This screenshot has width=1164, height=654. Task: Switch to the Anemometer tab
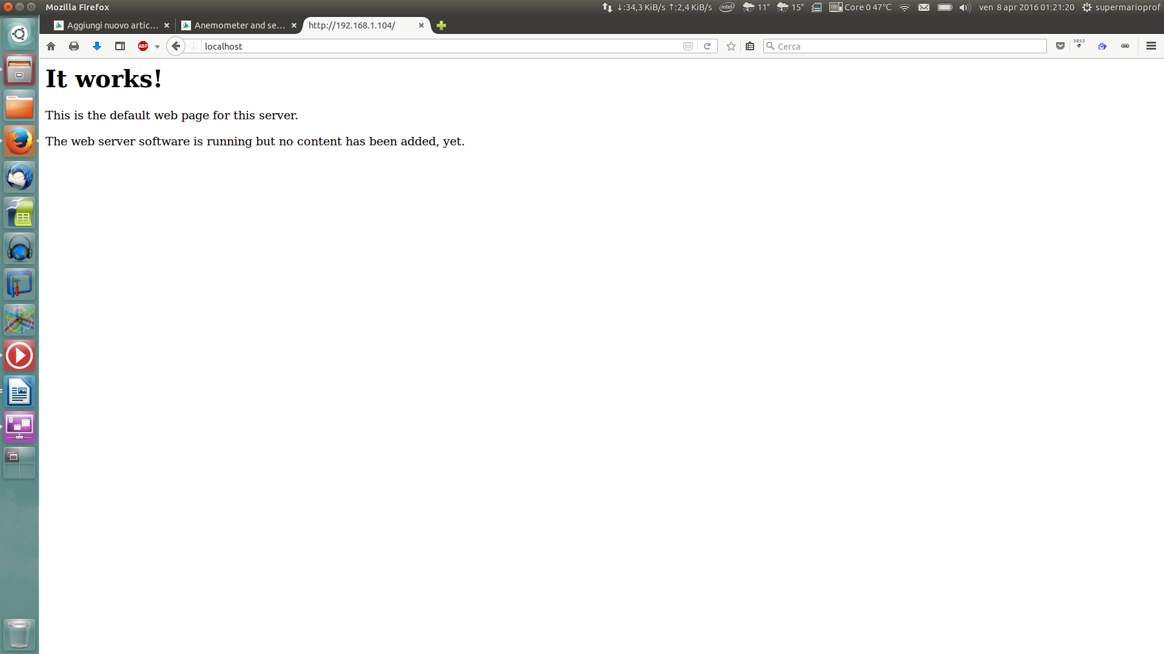pyautogui.click(x=239, y=25)
